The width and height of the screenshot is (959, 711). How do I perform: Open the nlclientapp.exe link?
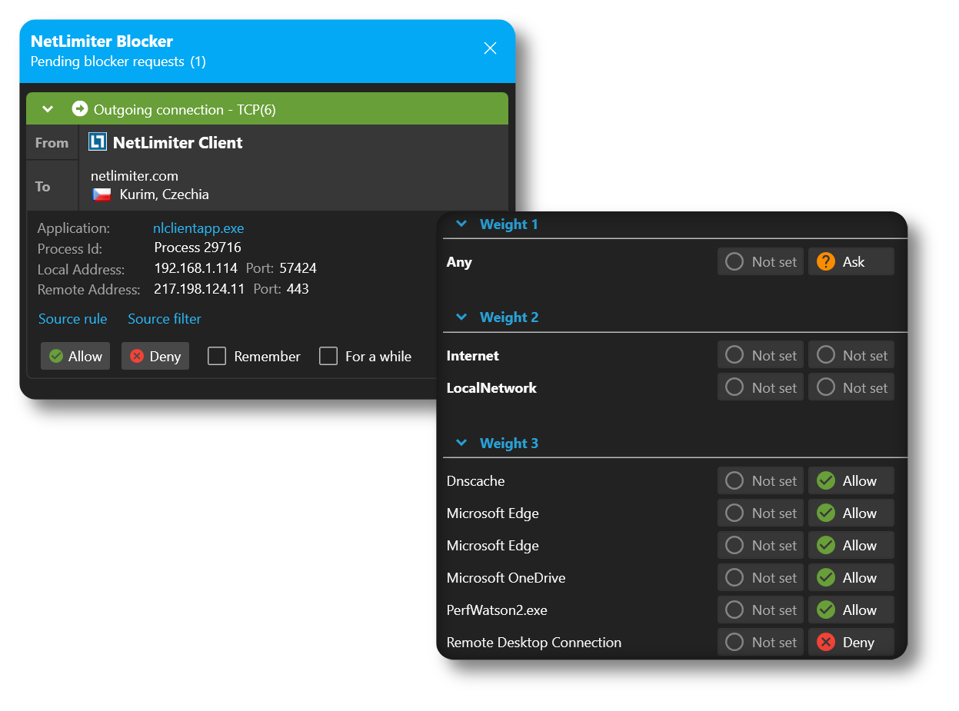point(198,228)
